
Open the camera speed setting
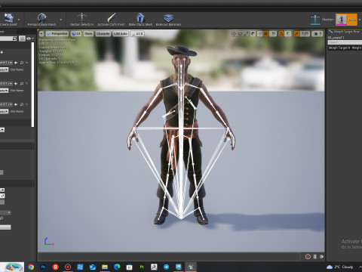(317, 34)
